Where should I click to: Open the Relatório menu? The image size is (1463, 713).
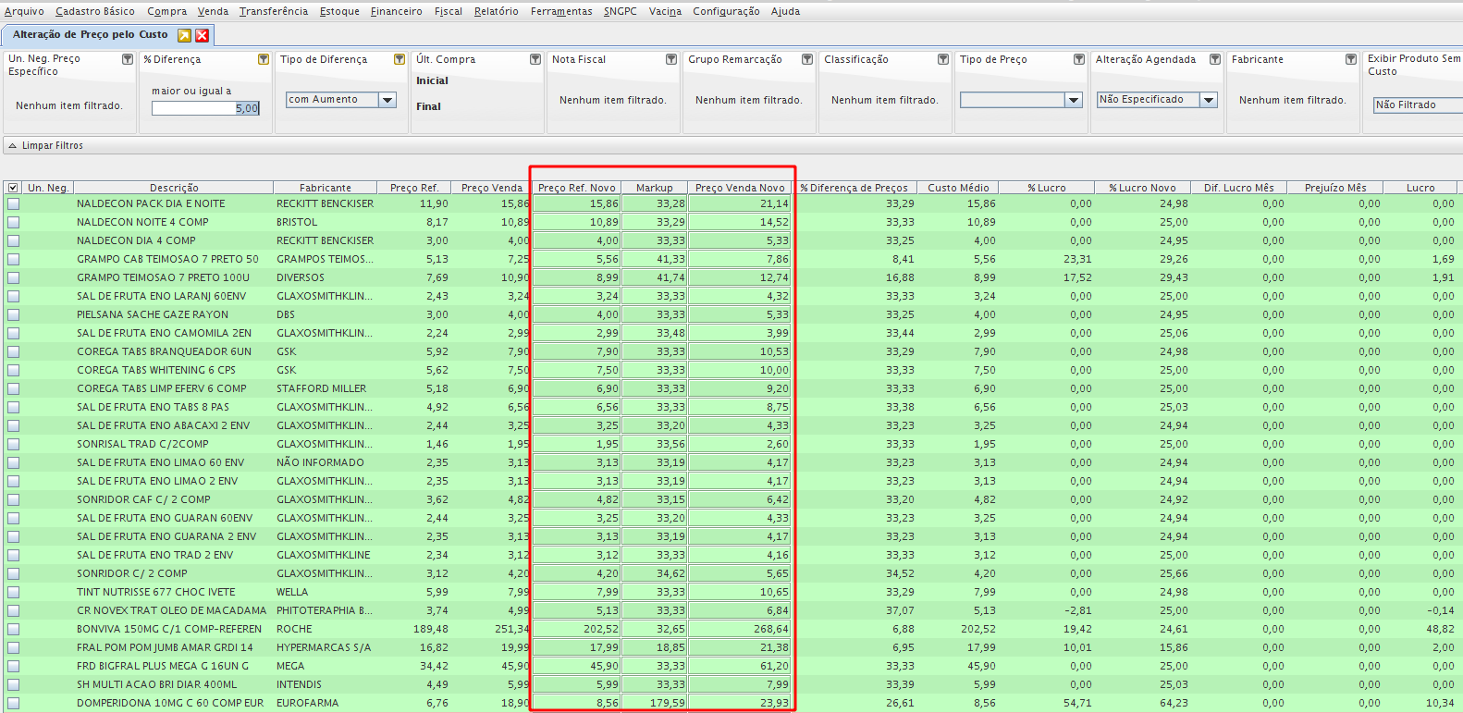(496, 11)
